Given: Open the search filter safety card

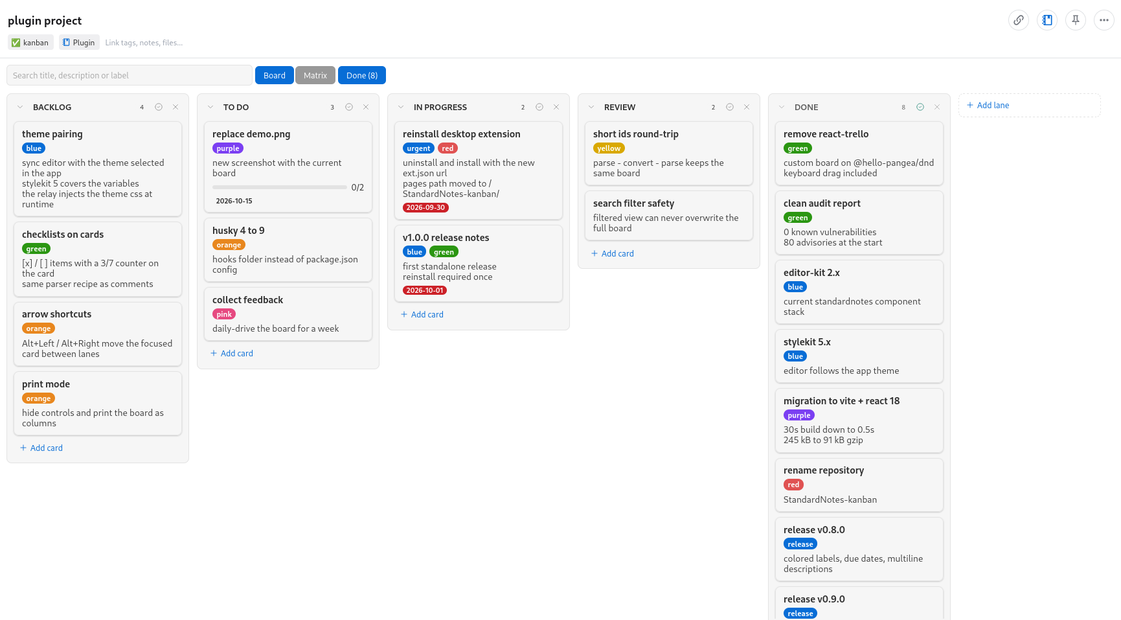Looking at the screenshot, I should [x=669, y=215].
